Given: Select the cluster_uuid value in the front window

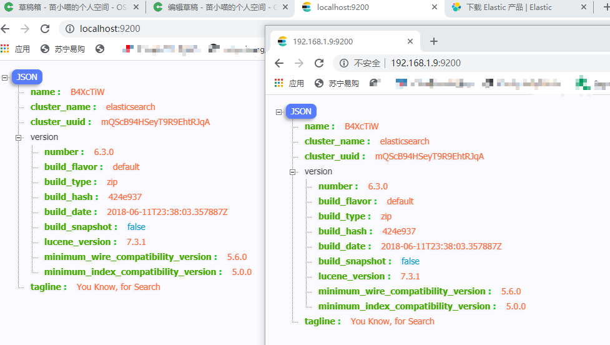Looking at the screenshot, I should click(x=430, y=156).
